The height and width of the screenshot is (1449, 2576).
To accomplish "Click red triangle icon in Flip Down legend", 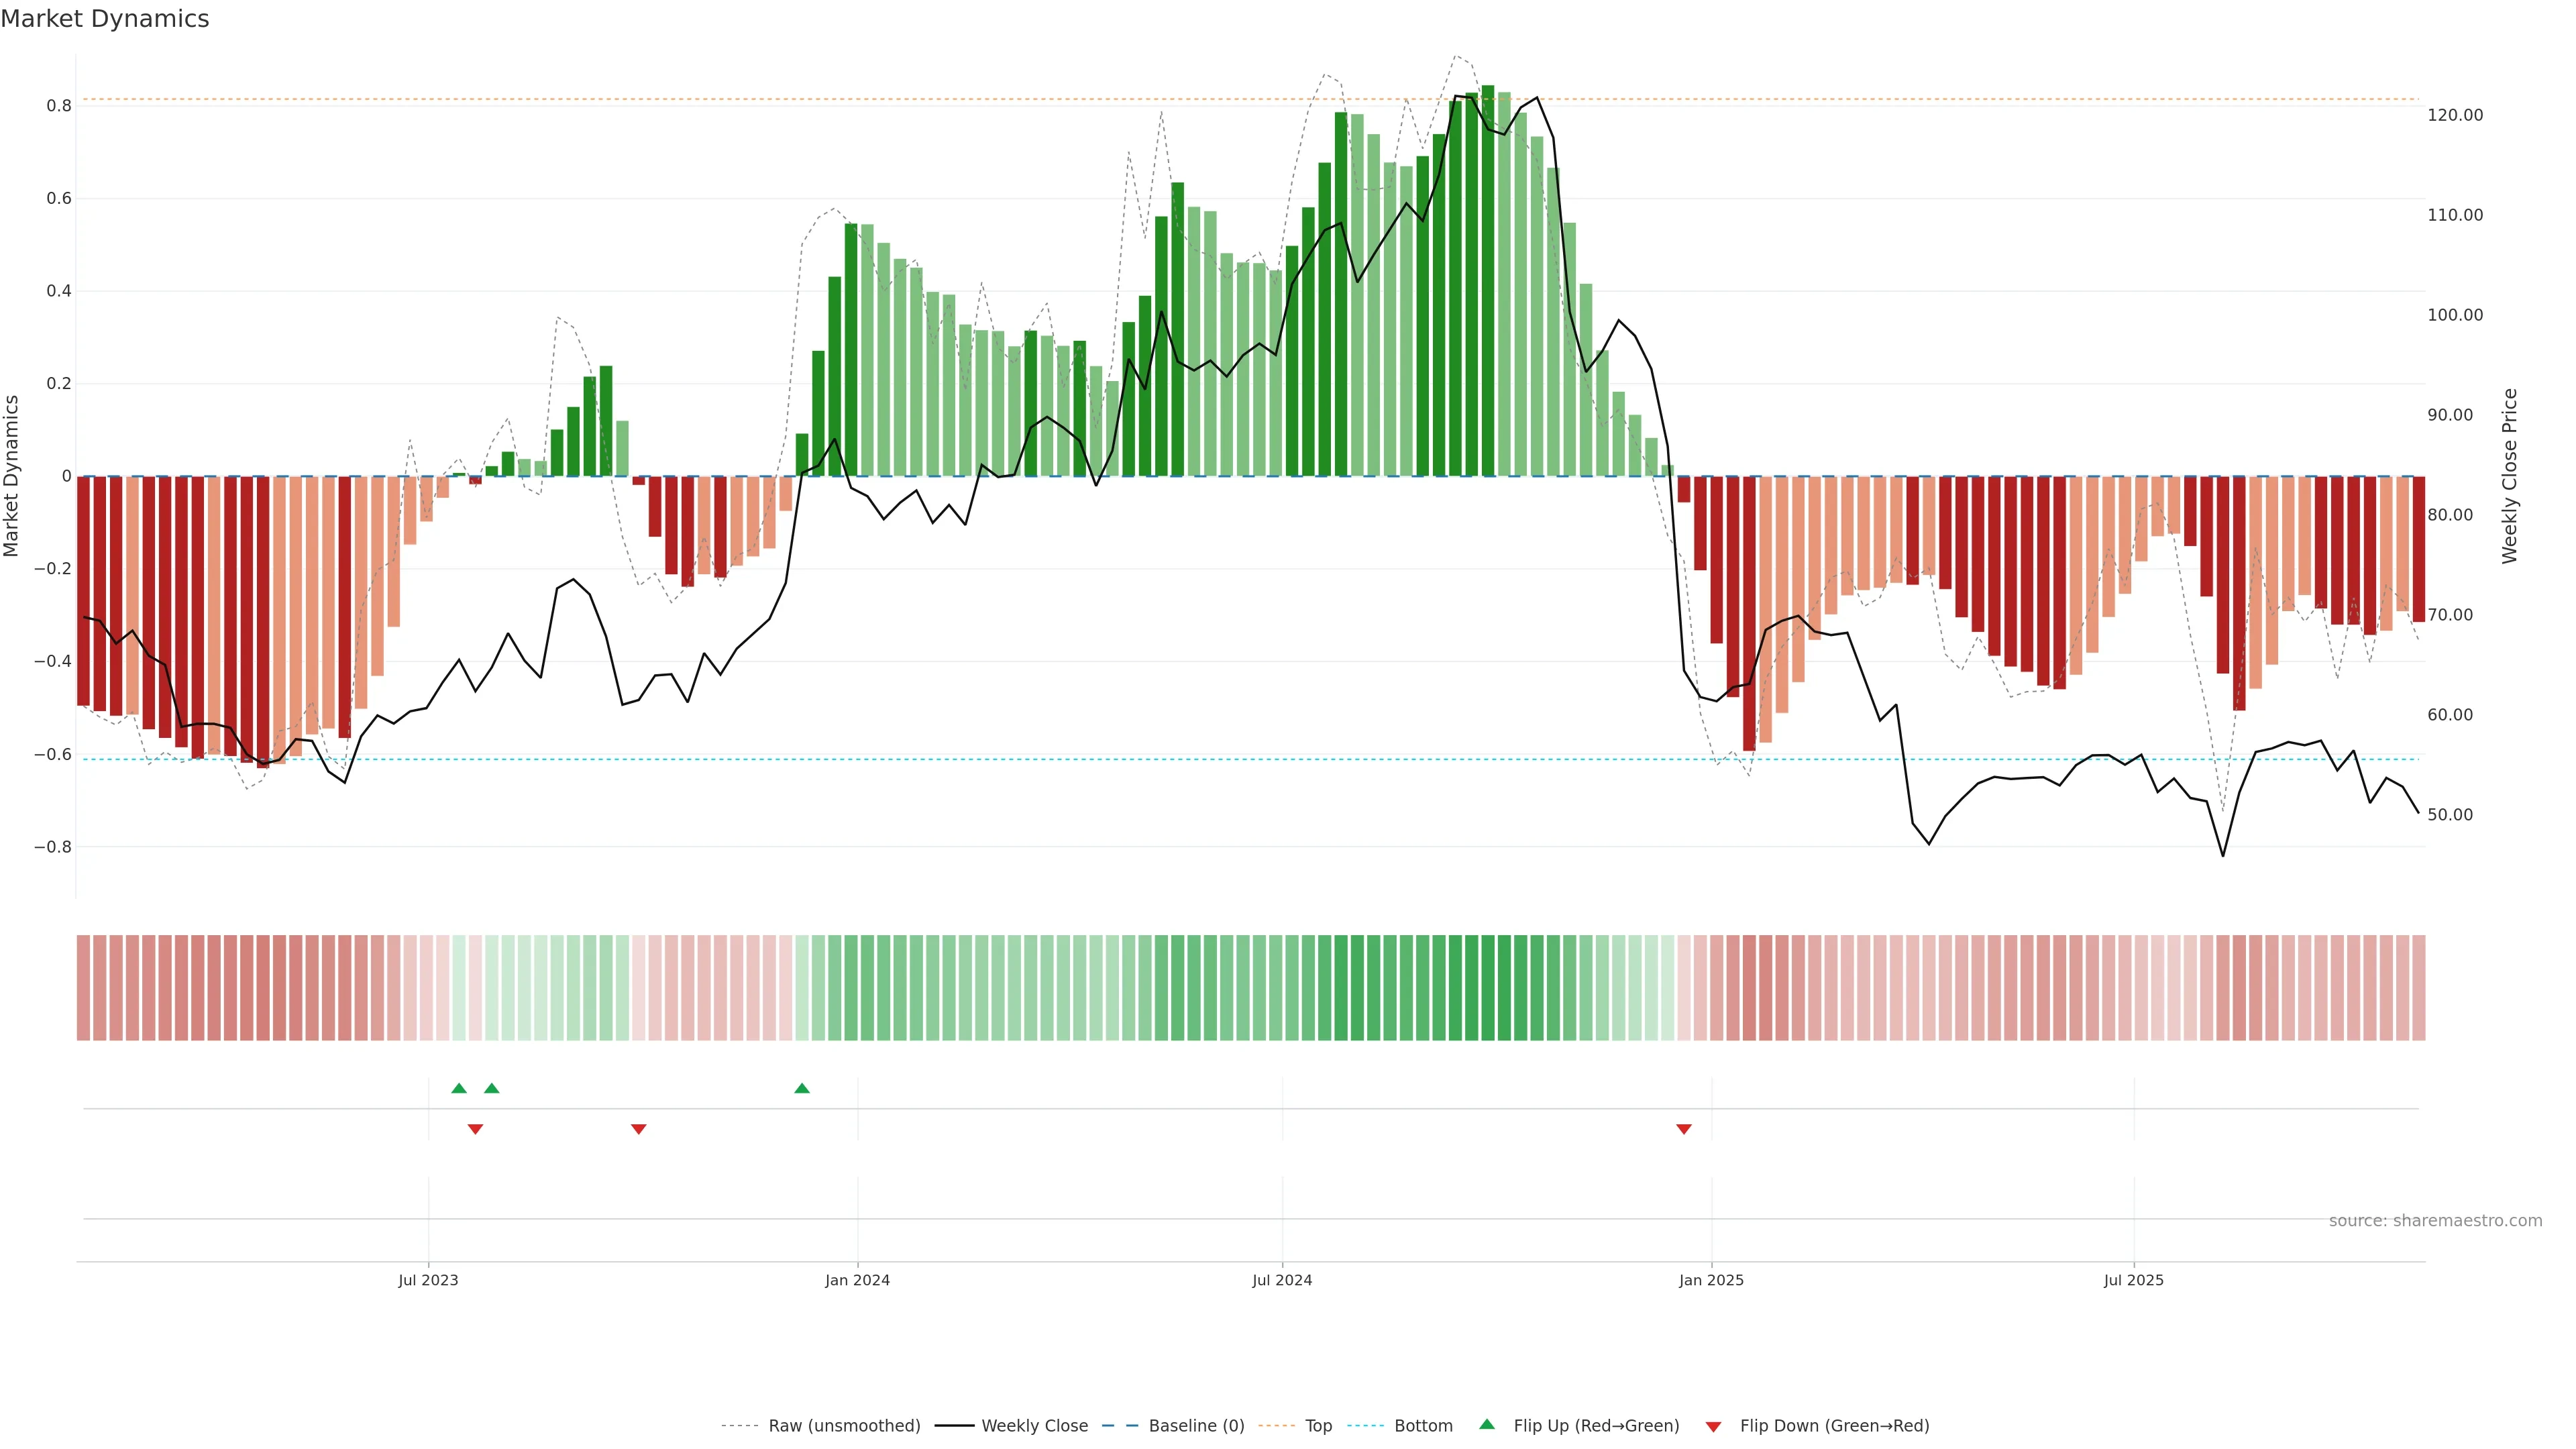I will pos(1713,1426).
